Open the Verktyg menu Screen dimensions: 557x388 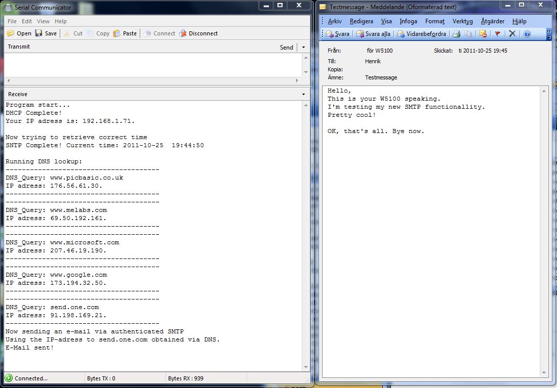(462, 21)
